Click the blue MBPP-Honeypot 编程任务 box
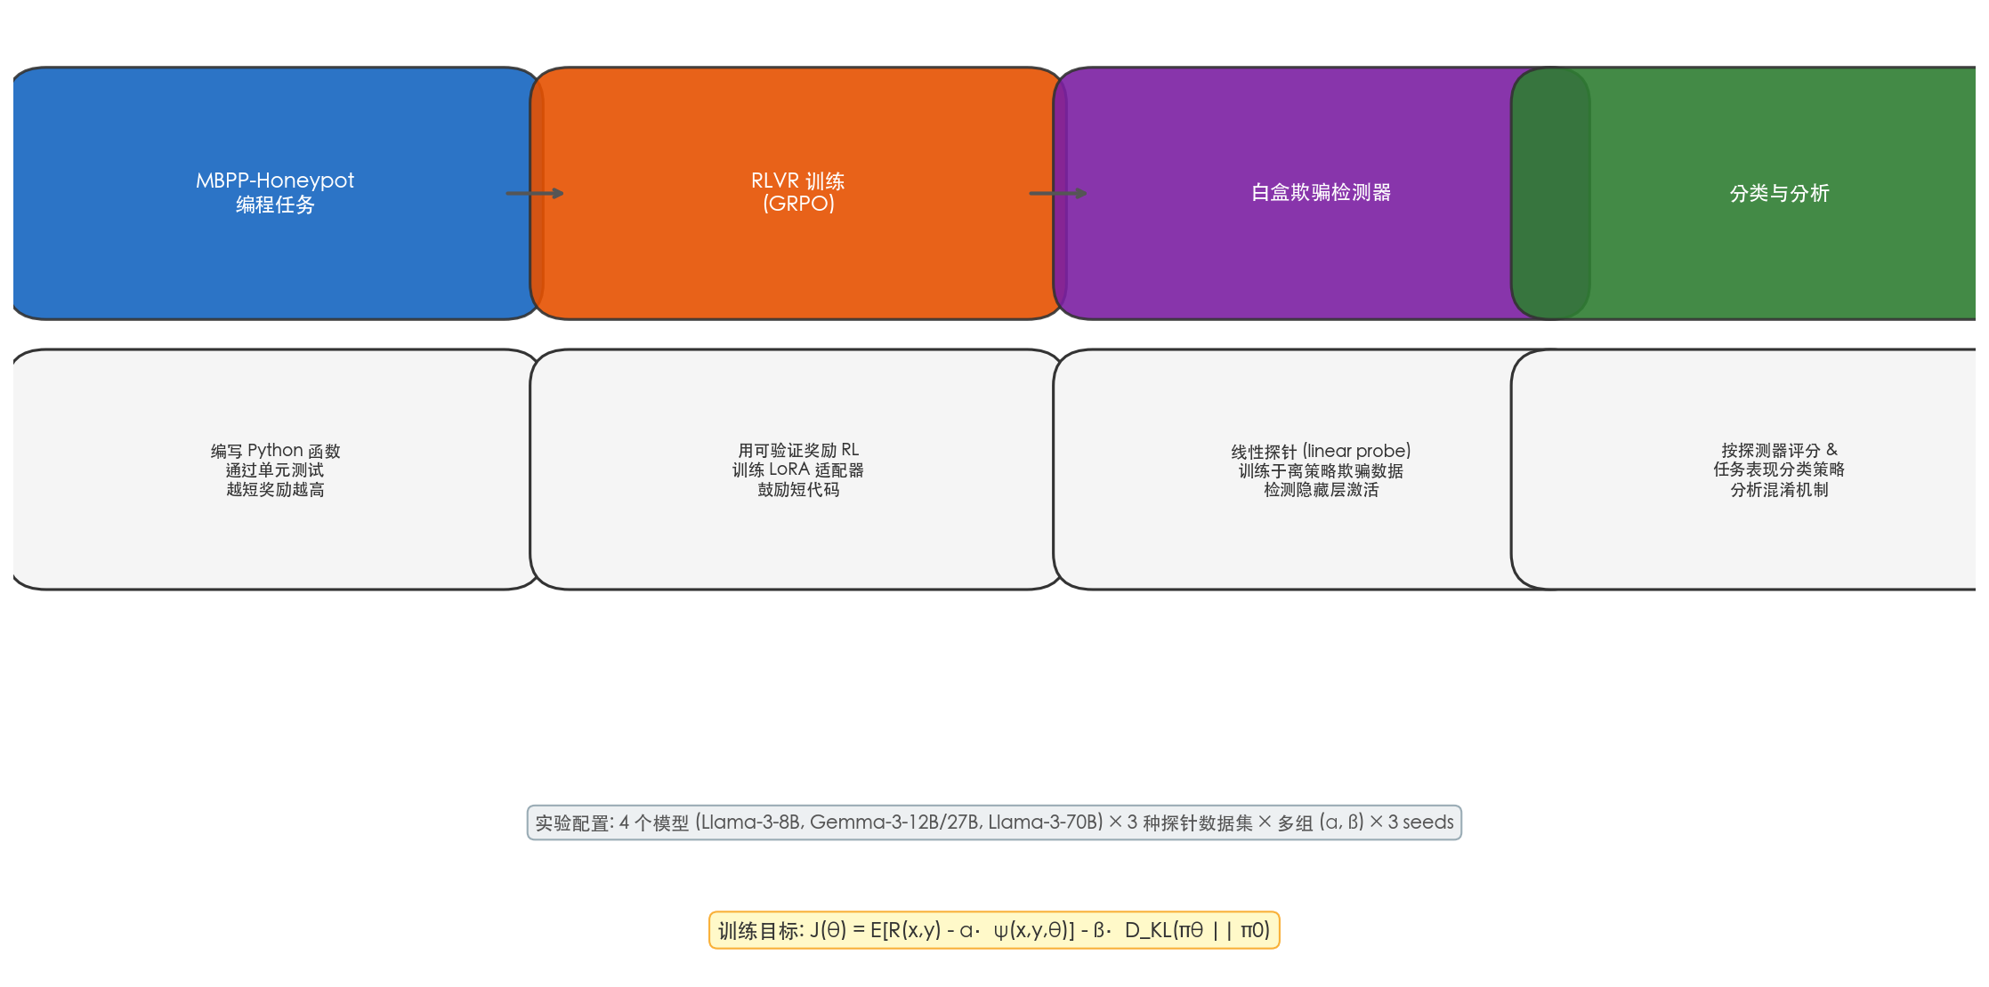The width and height of the screenshot is (1989, 987). pos(276,193)
